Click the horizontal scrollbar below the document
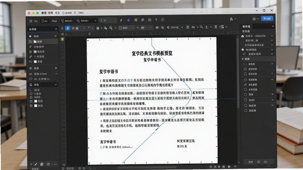303x170 pixels. point(147,167)
